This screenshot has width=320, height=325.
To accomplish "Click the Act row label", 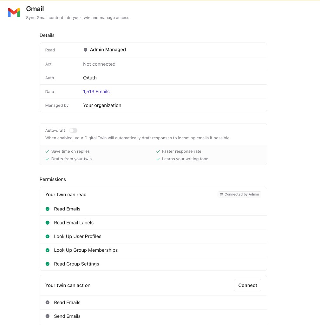I will click(x=49, y=64).
